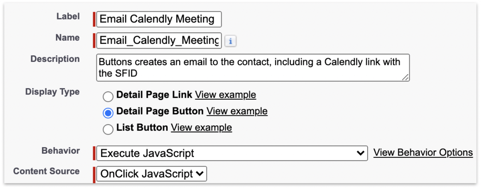This screenshot has width=481, height=188.
Task: Expand the Content Source OnClick JavaScript dropdown
Action: (x=151, y=174)
